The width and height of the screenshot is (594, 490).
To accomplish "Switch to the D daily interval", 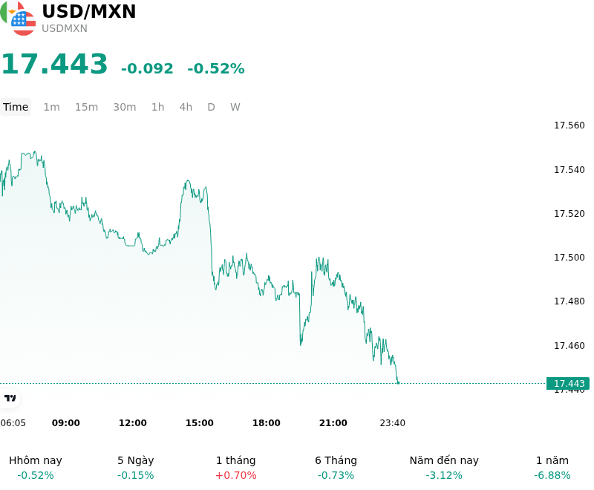I will coord(212,107).
